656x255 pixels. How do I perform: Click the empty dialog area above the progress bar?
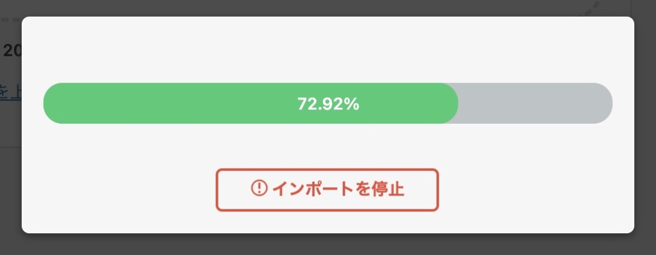point(328,49)
